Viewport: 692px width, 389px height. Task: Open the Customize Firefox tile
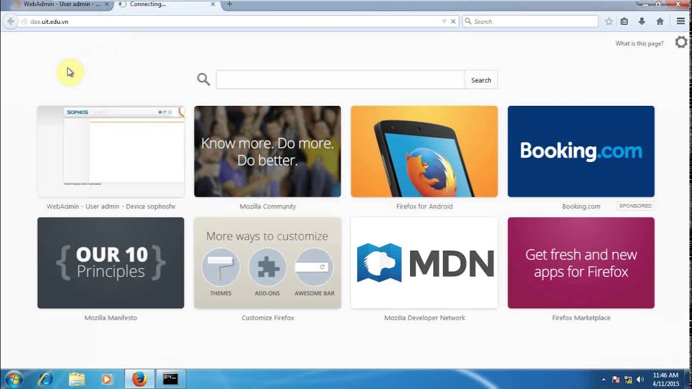(268, 263)
